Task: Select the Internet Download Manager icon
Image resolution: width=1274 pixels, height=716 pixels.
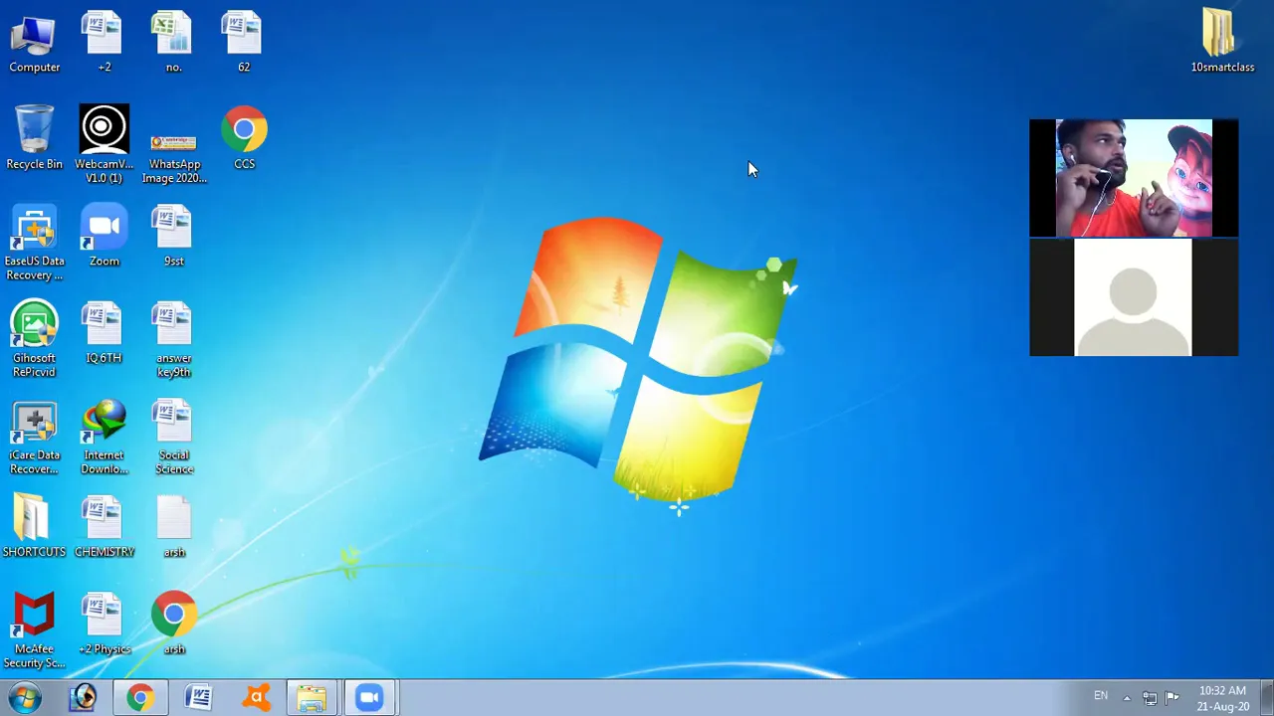Action: pos(104,438)
